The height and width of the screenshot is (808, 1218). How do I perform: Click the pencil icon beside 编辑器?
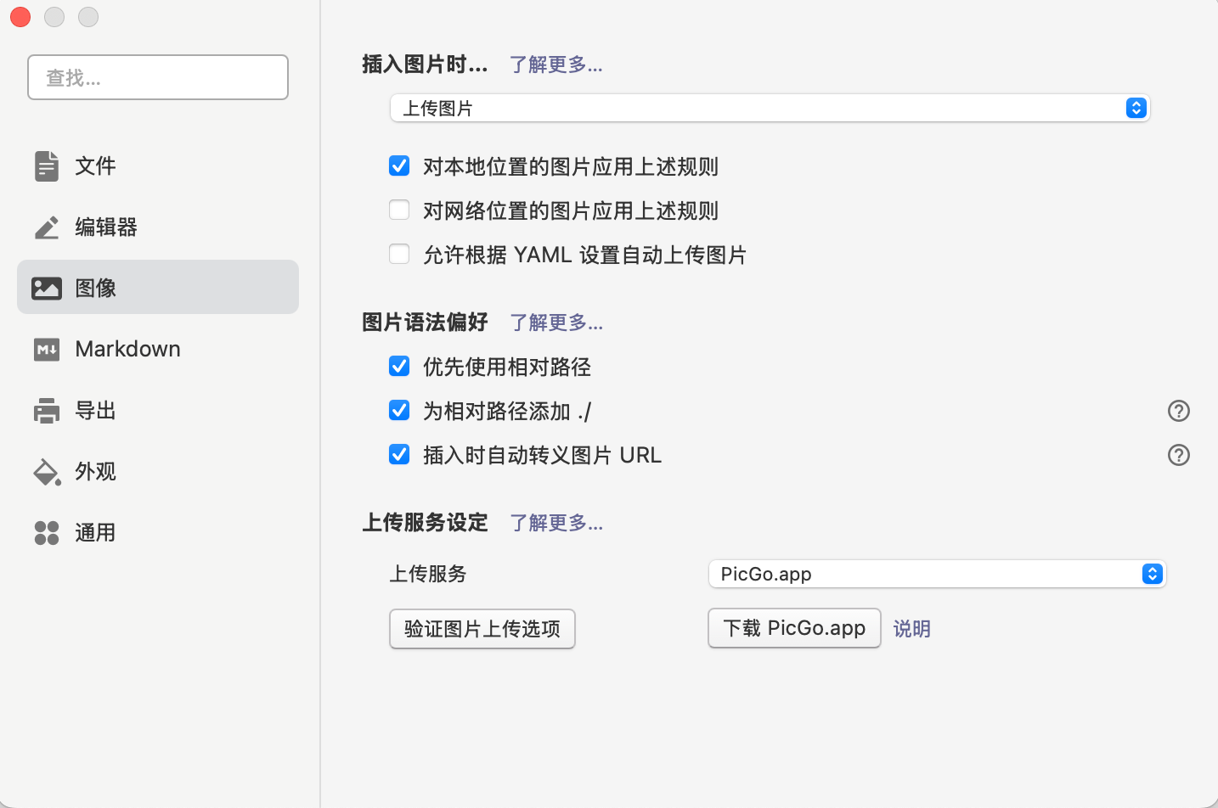point(47,227)
